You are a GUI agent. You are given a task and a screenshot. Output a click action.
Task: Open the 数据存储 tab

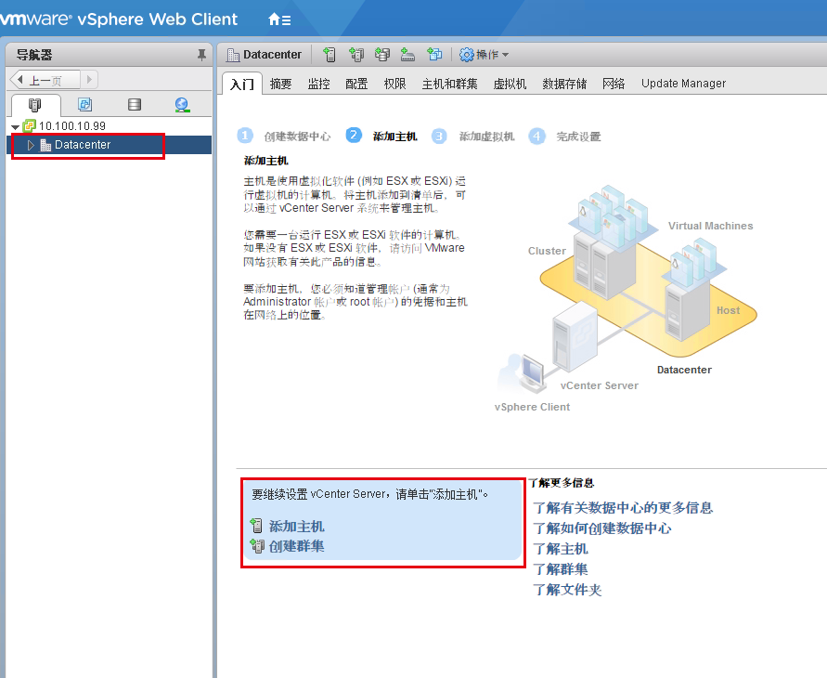564,84
